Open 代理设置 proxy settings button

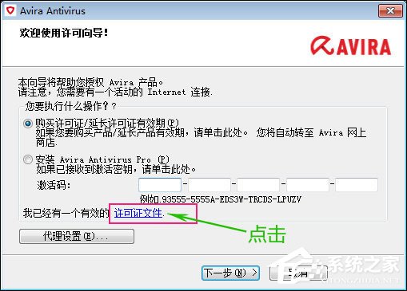[77, 236]
